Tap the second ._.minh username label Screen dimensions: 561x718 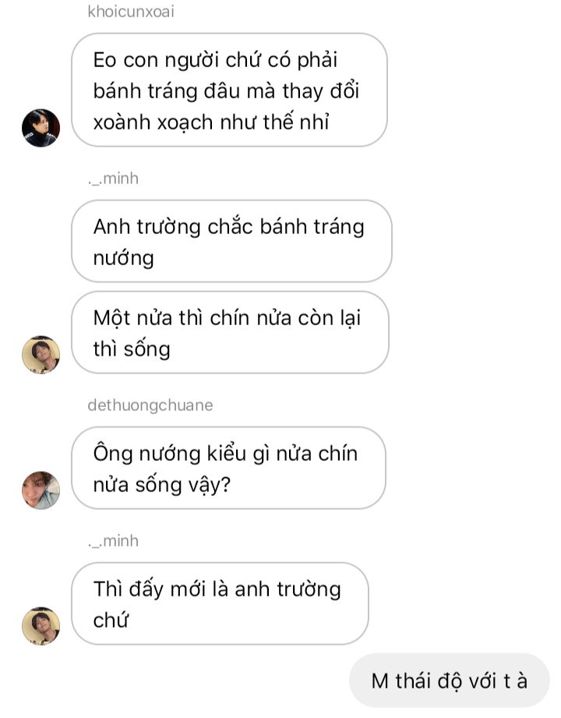point(113,541)
